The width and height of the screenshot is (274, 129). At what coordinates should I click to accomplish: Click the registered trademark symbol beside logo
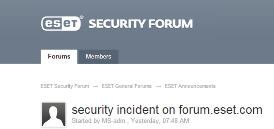click(82, 17)
